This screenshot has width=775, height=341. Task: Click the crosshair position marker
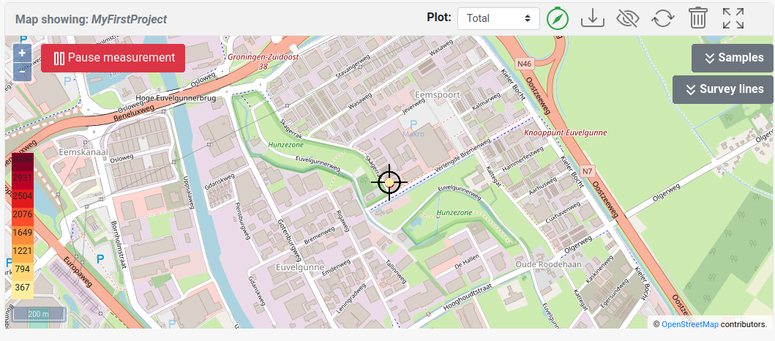tap(389, 181)
